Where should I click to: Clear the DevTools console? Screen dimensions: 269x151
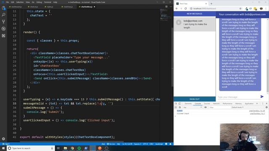coord(179,107)
